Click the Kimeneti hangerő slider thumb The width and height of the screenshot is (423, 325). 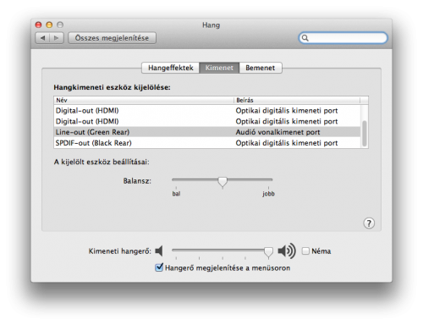click(268, 252)
